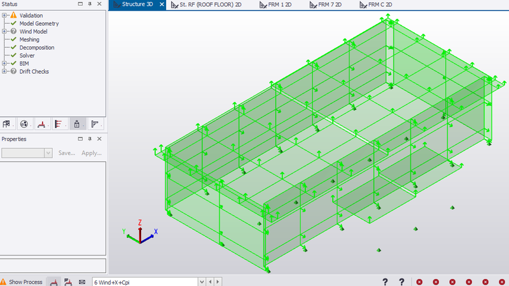Expand the BIM tree node

click(4, 63)
